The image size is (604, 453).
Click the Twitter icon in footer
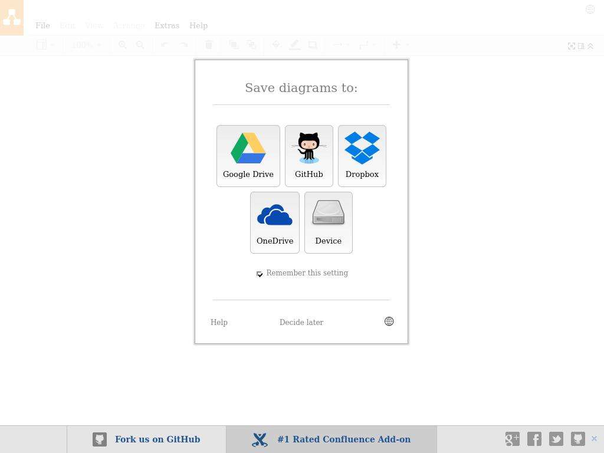pyautogui.click(x=556, y=439)
